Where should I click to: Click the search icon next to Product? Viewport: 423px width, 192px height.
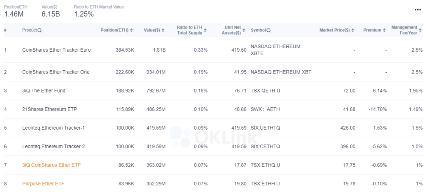[40, 31]
